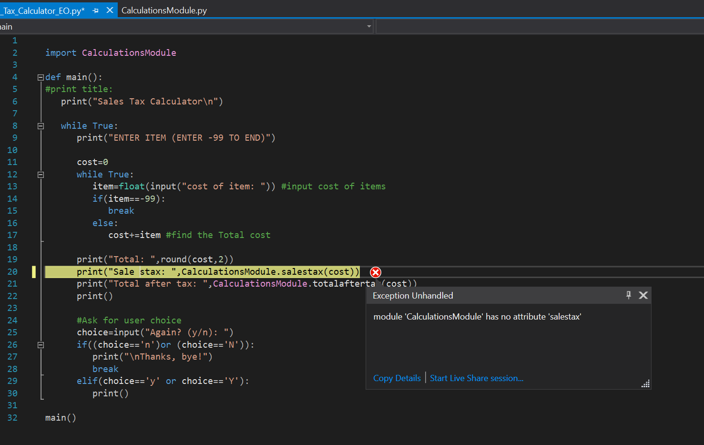Close the Exception Unhandled popup
Image resolution: width=704 pixels, height=445 pixels.
(x=643, y=295)
